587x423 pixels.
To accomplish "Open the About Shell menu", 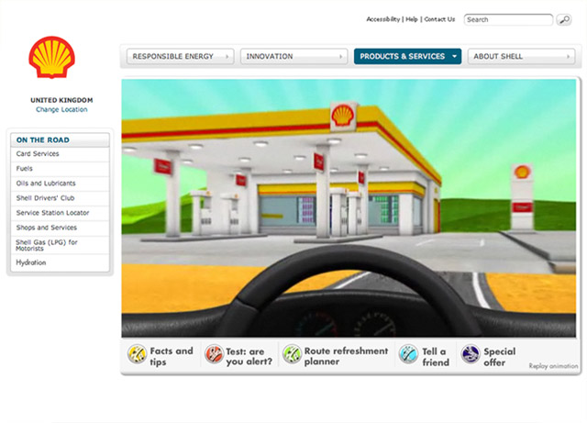I will point(522,56).
